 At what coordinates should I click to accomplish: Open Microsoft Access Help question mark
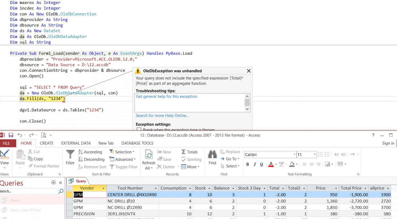373,135
